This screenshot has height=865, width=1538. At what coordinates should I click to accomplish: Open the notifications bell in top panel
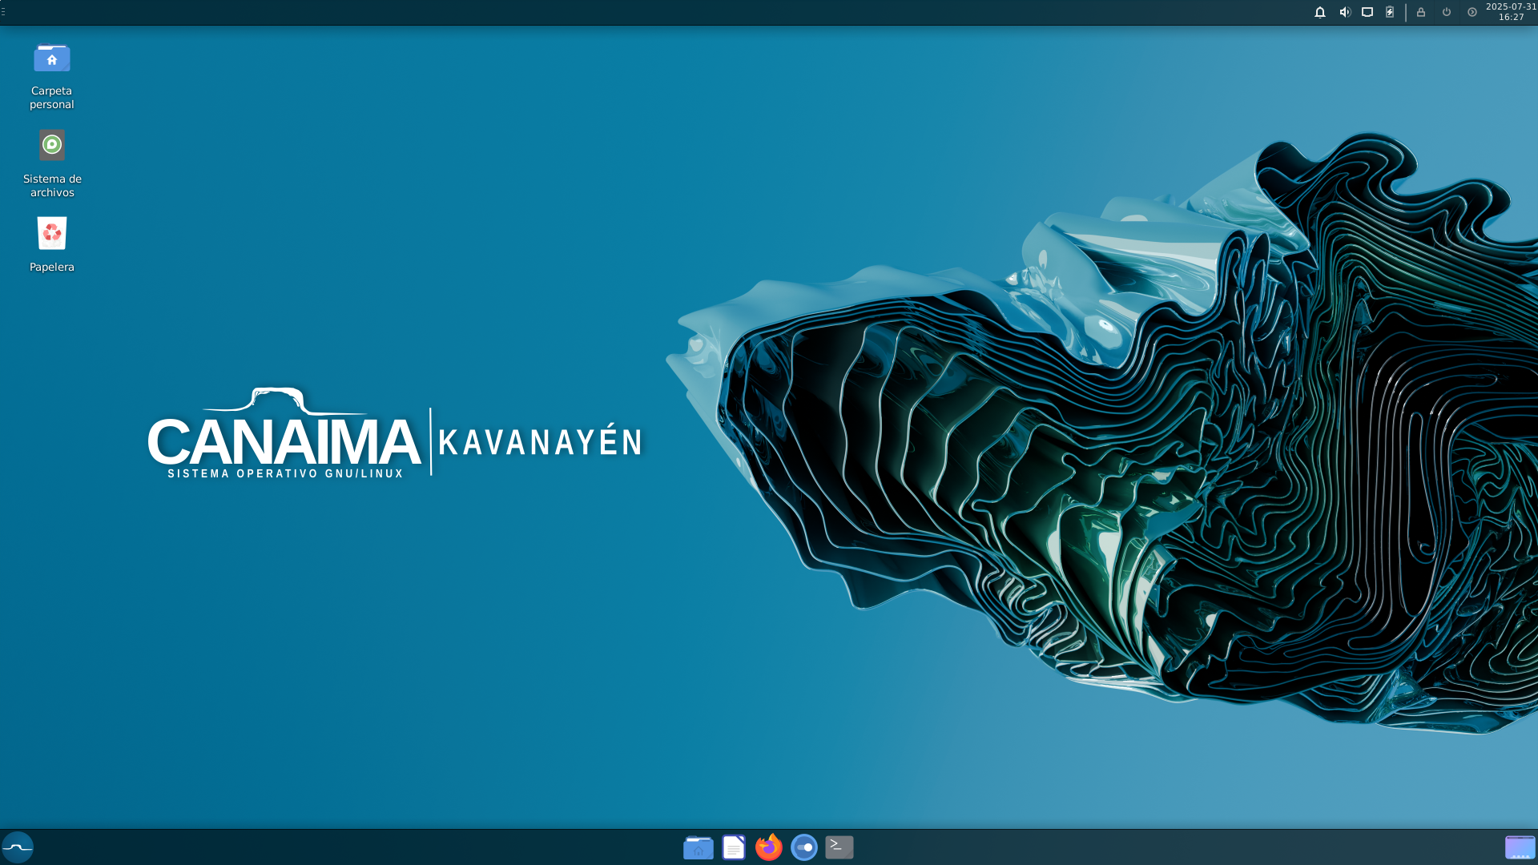(1320, 12)
